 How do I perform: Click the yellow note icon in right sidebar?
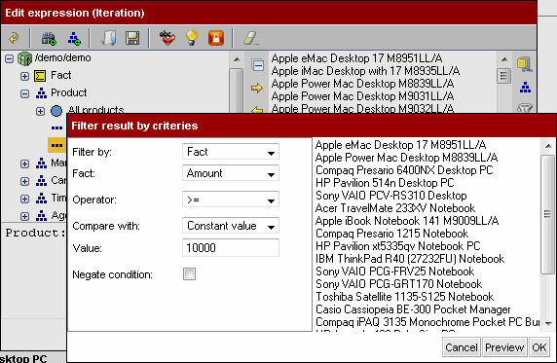pos(524,64)
